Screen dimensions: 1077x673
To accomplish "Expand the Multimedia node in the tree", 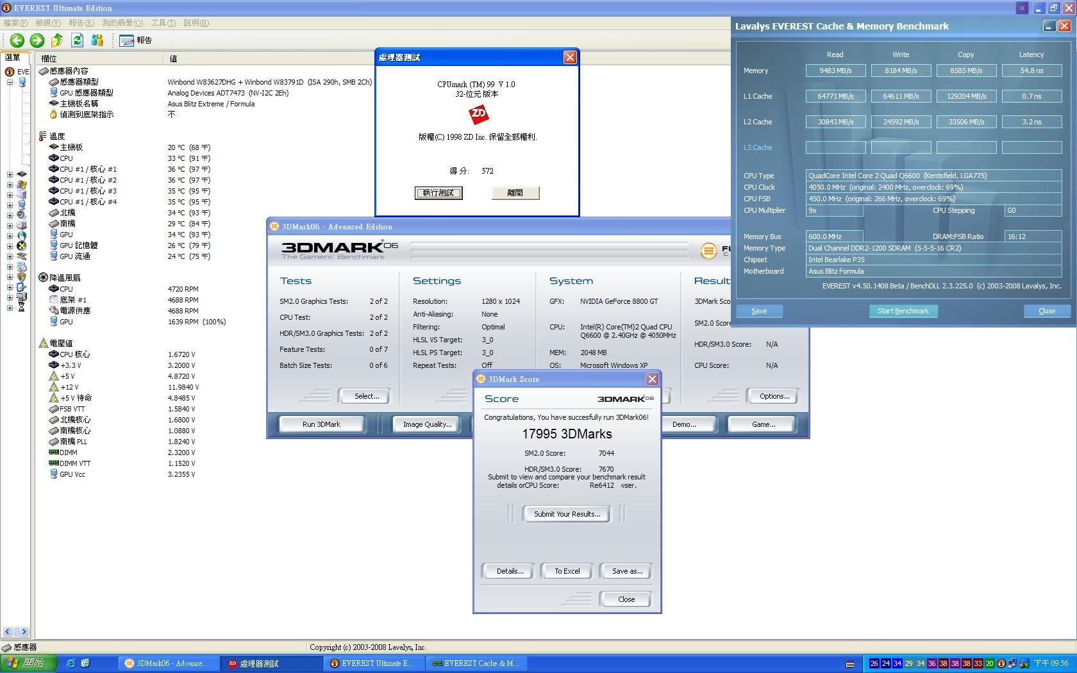I will [x=10, y=215].
